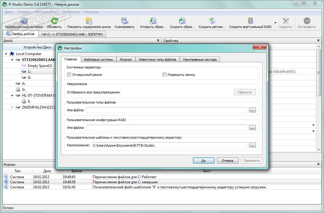
Task: Select the D: drive icon in disk tree
Action: pos(24,78)
